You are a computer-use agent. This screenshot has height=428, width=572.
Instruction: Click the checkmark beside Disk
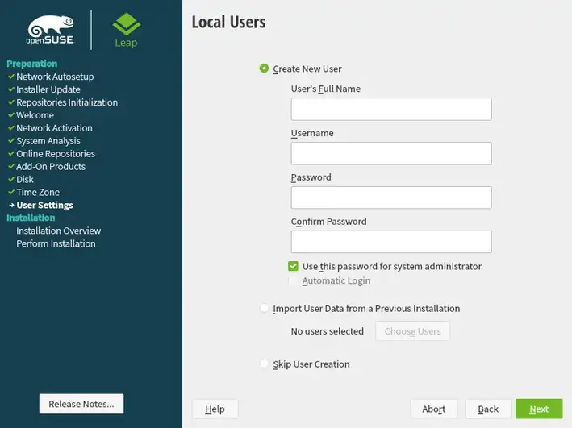tap(11, 180)
